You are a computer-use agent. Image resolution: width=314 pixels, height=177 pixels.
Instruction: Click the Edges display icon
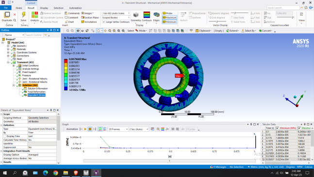coord(156,15)
